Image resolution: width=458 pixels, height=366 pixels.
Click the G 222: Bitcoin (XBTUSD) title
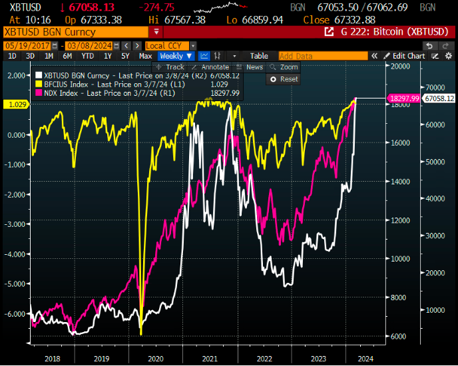click(x=394, y=31)
